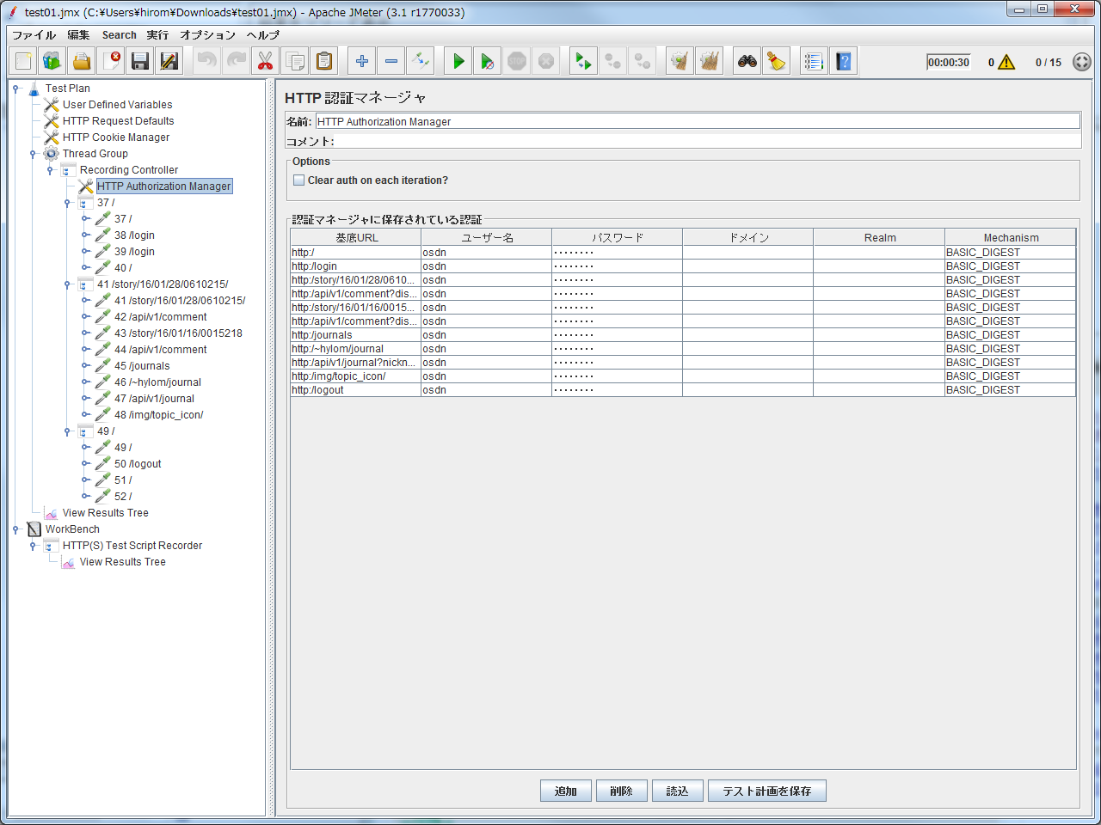The image size is (1101, 825).
Task: Select HTTP Request Defaults tree item
Action: (118, 121)
